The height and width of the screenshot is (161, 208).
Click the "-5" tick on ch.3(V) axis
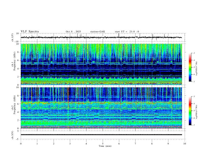(18, 139)
